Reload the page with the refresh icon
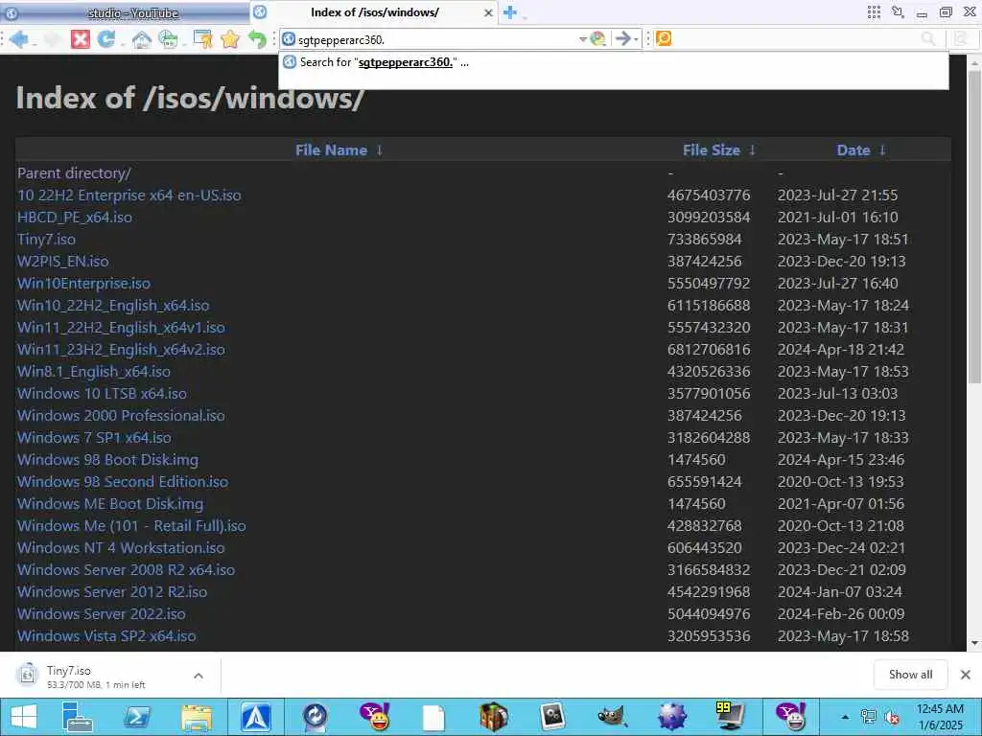Screen dimensions: 982x736 [x=106, y=39]
